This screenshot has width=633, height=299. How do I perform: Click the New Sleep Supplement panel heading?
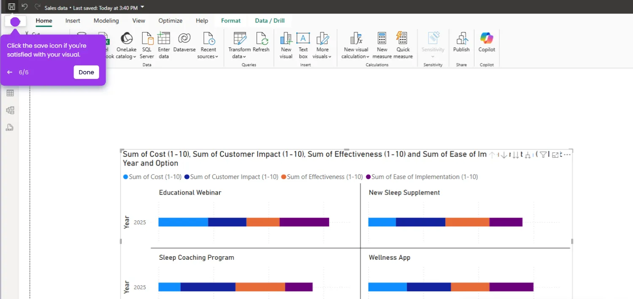pos(404,193)
